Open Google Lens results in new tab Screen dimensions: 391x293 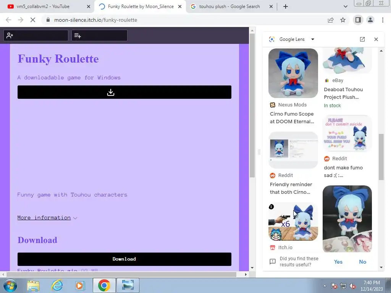click(x=362, y=39)
